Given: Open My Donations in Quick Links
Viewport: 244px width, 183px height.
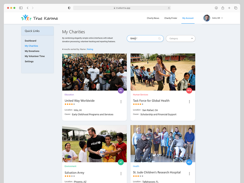Looking at the screenshot, I should coord(32,51).
